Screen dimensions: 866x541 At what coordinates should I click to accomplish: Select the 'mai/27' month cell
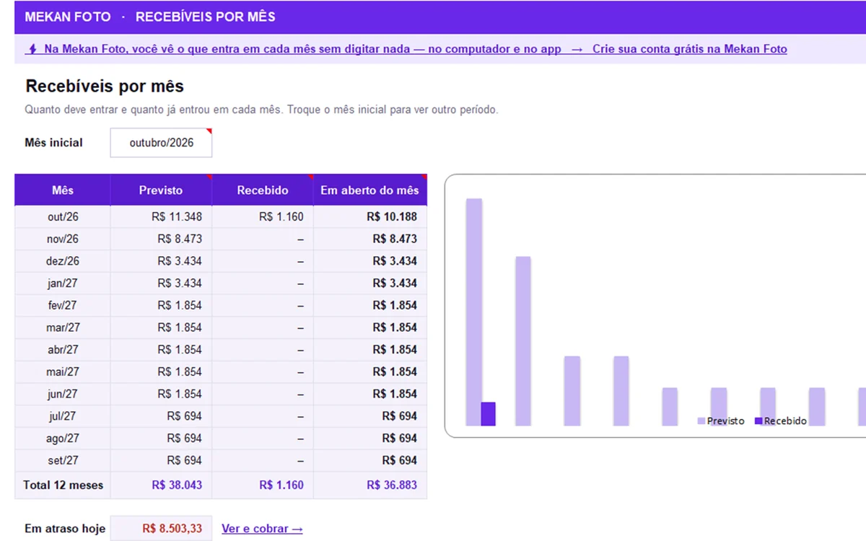click(63, 371)
